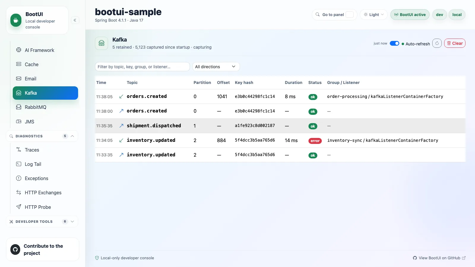The image size is (475, 267).
Task: Click the HTTP Probe paper plane icon
Action: coord(19,207)
